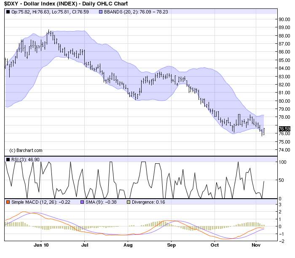Click the purple SMA (9) legend swatch

click(x=82, y=202)
